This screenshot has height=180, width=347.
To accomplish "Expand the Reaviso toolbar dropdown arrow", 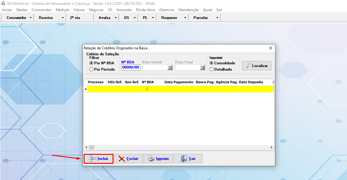I will [x=63, y=18].
